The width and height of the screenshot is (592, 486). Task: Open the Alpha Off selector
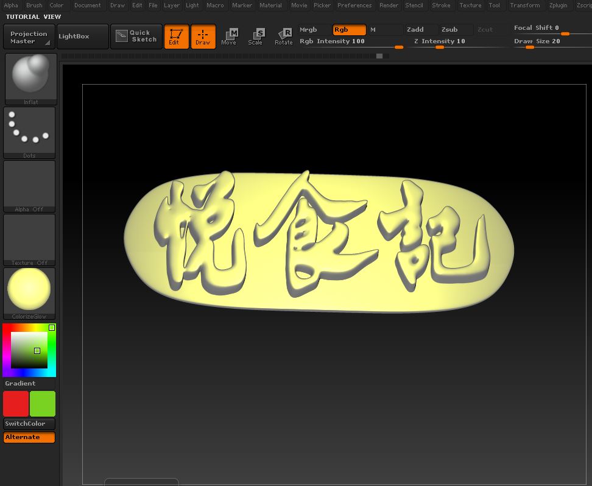click(x=29, y=186)
